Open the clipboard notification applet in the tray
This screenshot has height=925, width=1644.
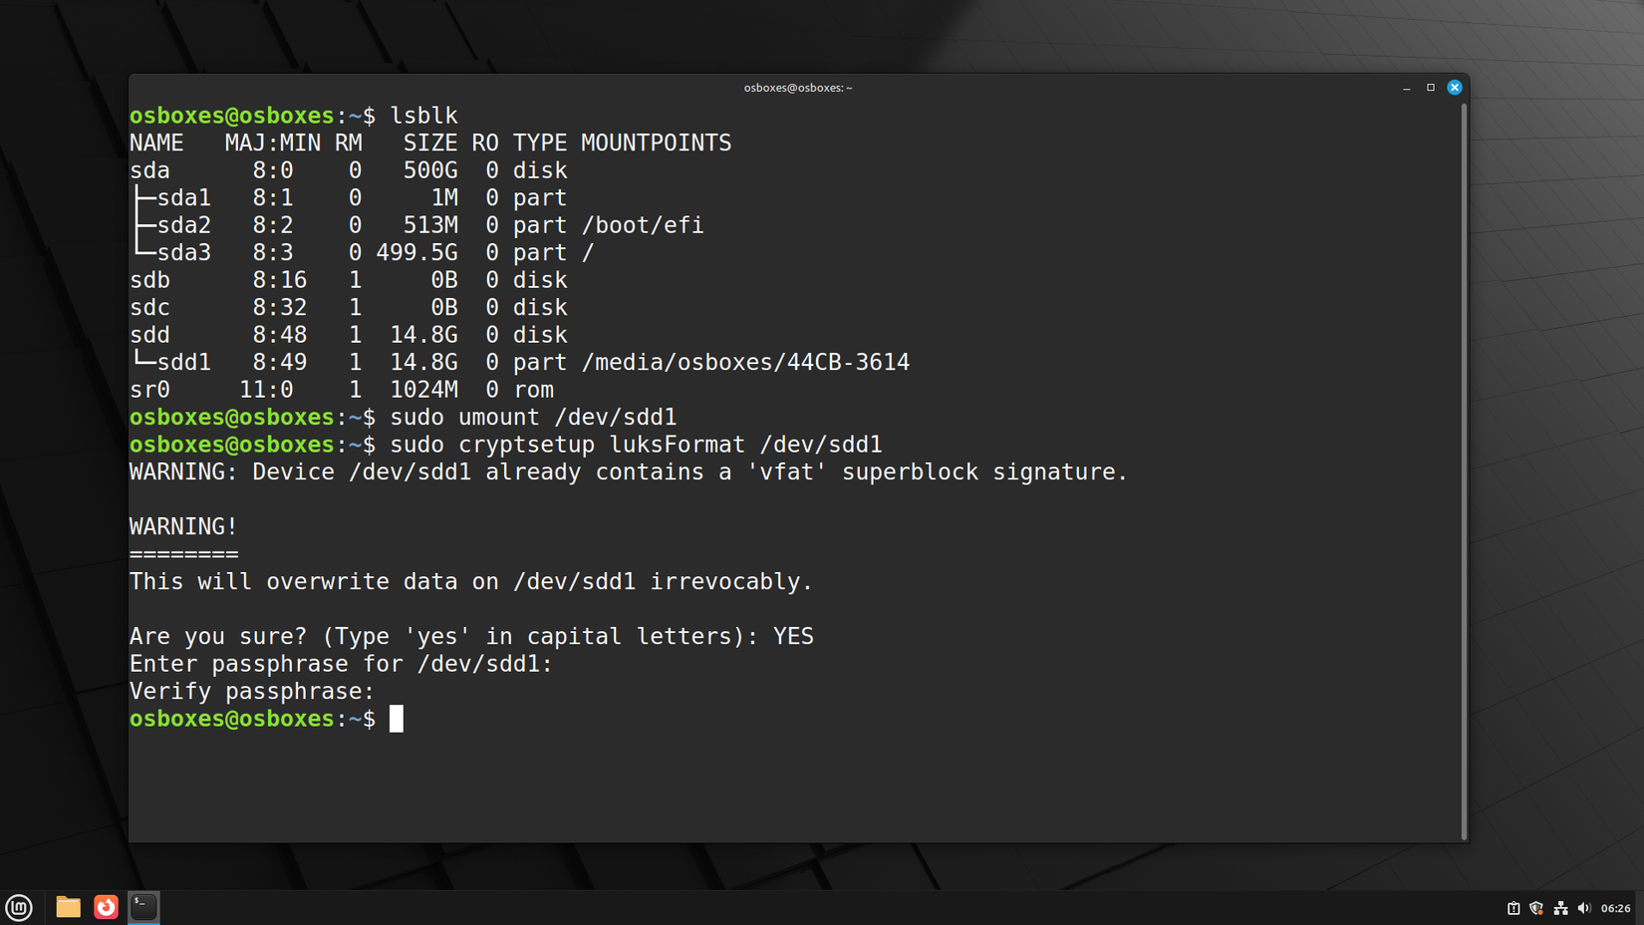click(1513, 908)
